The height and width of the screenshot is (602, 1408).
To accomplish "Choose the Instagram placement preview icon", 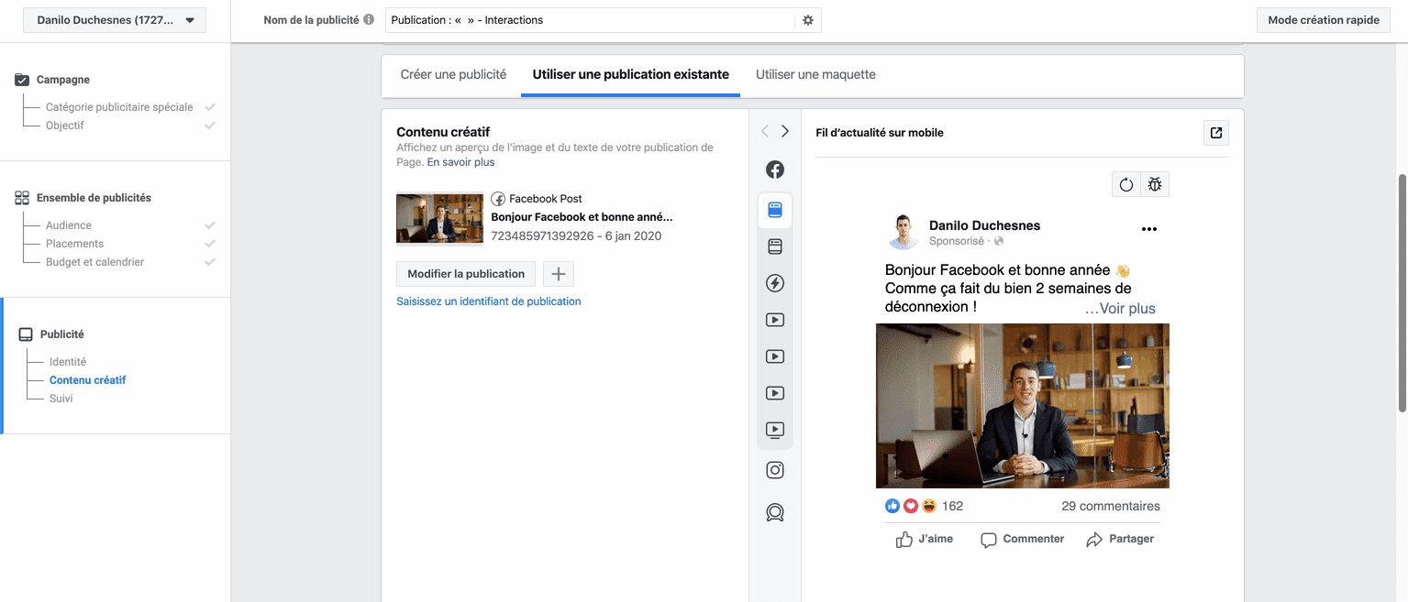I will pos(775,470).
